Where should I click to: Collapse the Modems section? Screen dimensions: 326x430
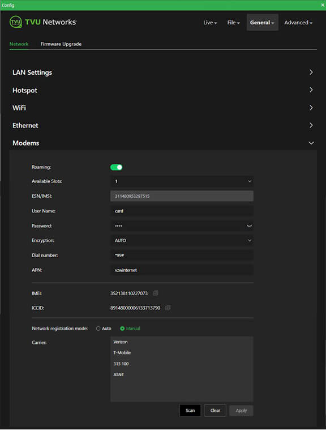[x=163, y=143]
